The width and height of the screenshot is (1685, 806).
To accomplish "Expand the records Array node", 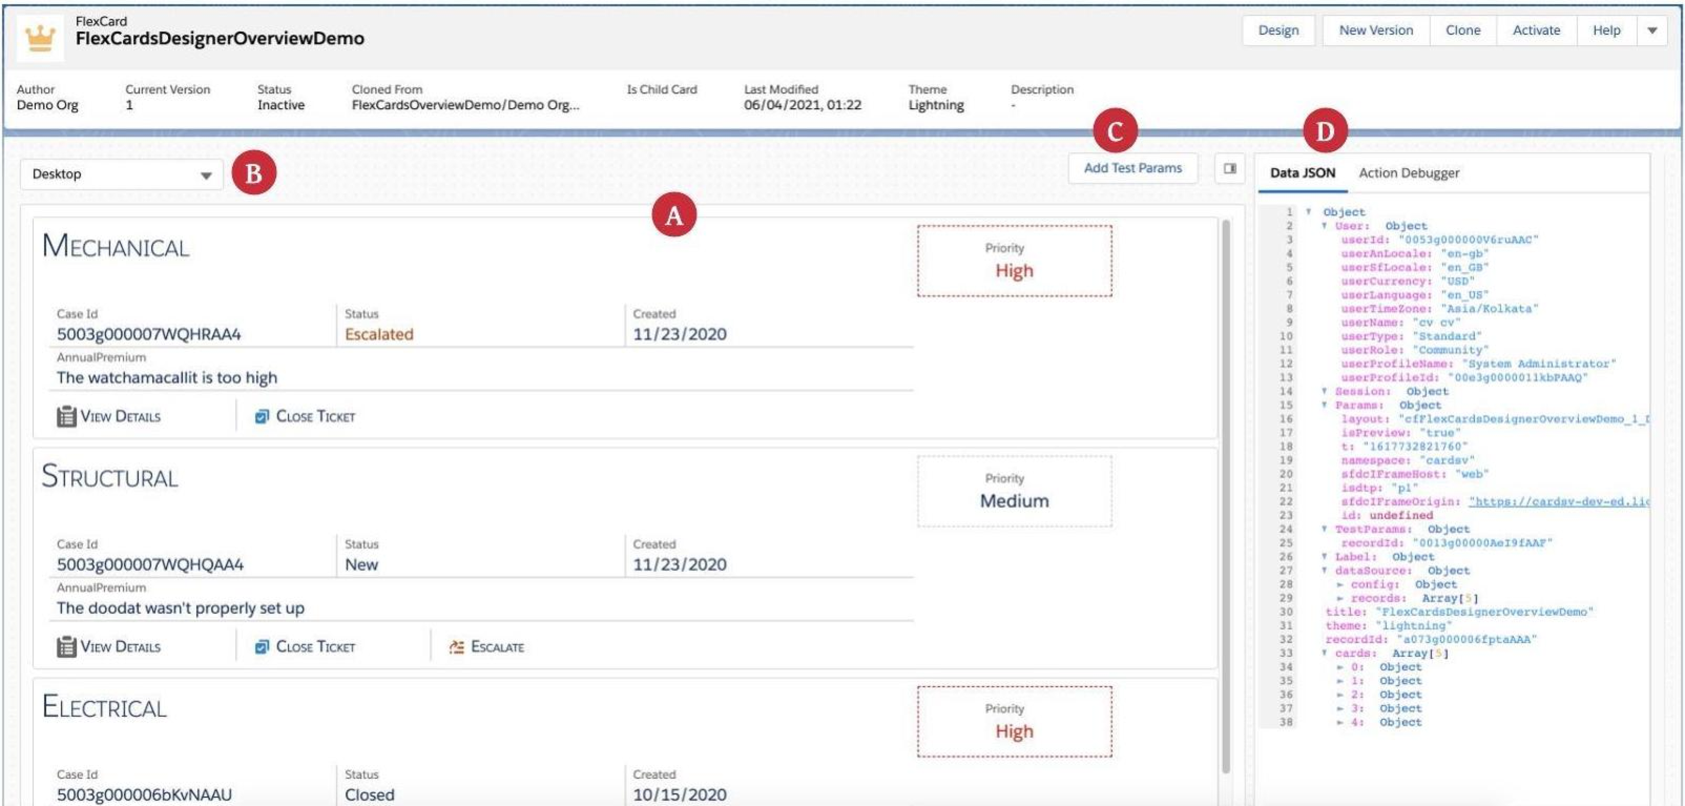I will [x=1339, y=597].
